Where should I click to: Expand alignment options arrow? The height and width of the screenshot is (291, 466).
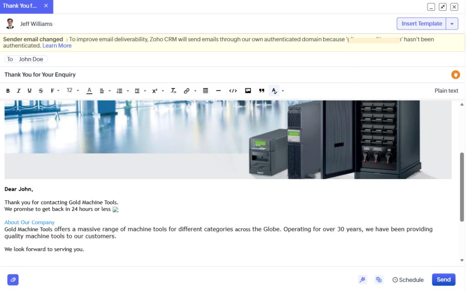point(110,91)
